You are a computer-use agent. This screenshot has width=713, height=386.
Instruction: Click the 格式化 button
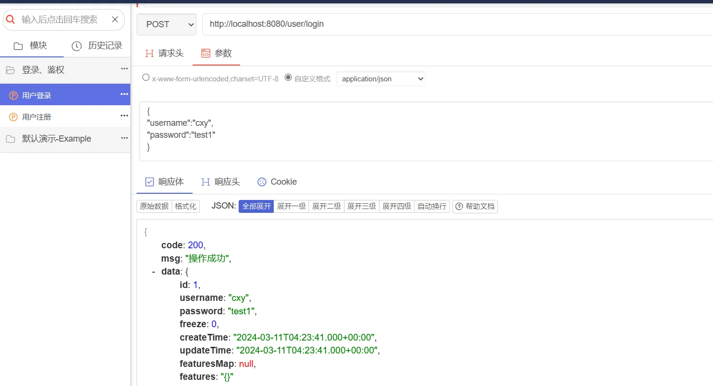point(185,207)
